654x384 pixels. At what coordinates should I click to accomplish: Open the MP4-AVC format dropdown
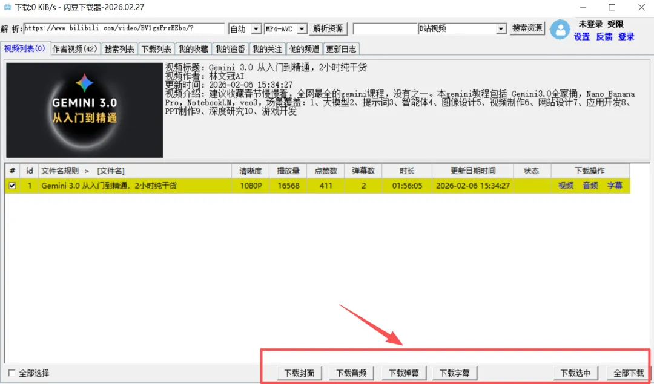click(302, 29)
